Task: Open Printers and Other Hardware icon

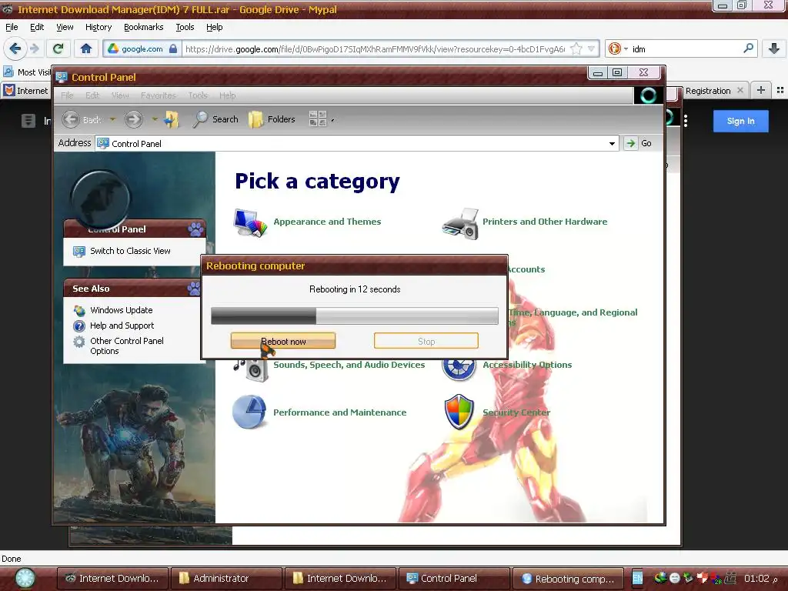Action: tap(460, 224)
